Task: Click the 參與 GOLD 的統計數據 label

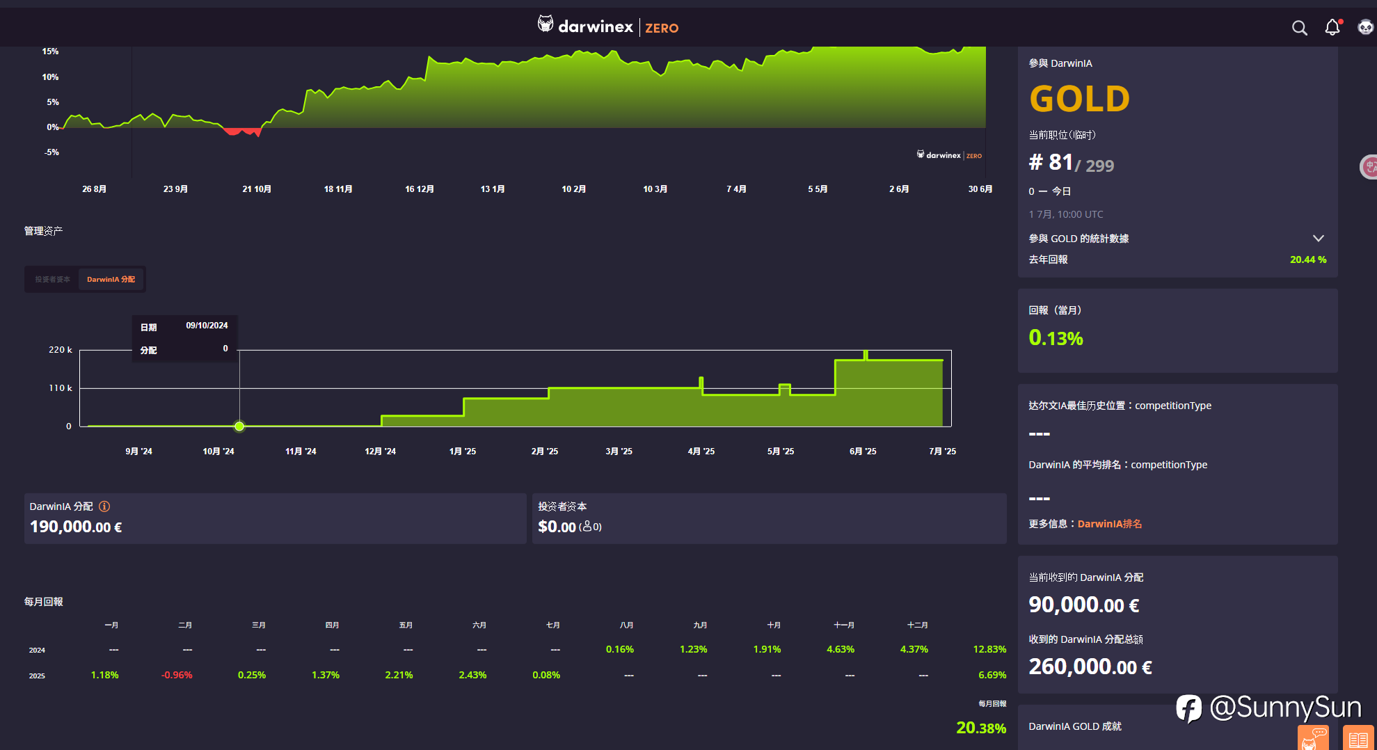Action: (1078, 239)
